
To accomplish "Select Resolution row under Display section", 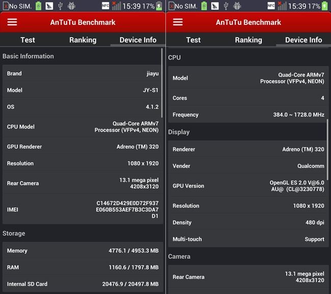I will 249,206.
